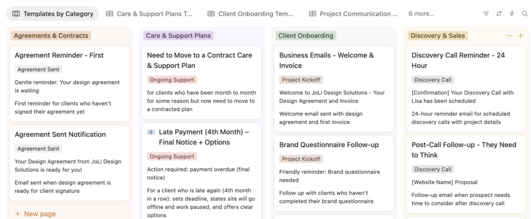Click the sort arrows icon
The width and height of the screenshot is (531, 219).
tap(499, 14)
